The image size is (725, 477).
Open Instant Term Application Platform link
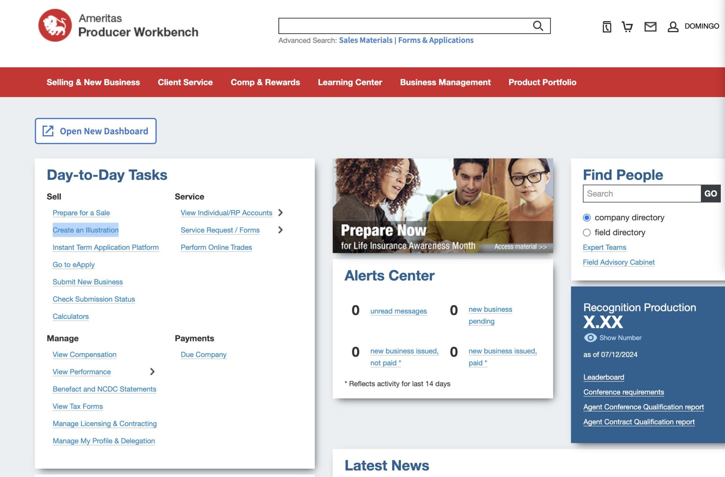[x=106, y=248]
